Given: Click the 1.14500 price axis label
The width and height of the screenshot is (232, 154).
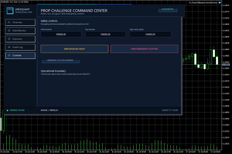Looking at the screenshot, I should [x=226, y=50].
